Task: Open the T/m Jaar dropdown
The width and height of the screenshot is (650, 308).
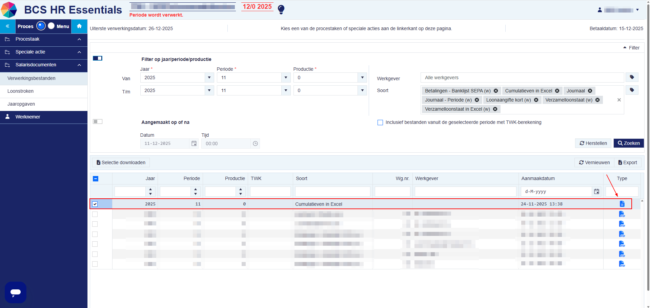Action: (x=209, y=90)
